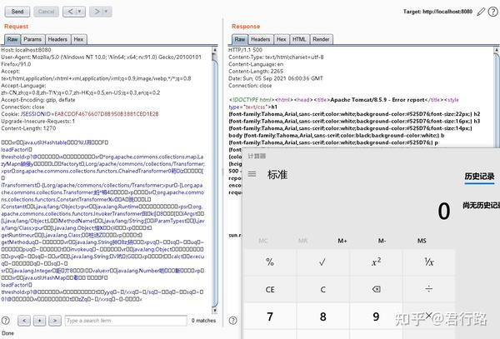Expand the next request history dropdown arrow
The width and height of the screenshot is (500, 339).
click(106, 12)
